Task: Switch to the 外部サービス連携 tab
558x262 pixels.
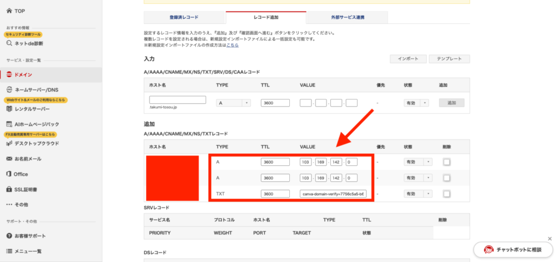Action: [347, 18]
